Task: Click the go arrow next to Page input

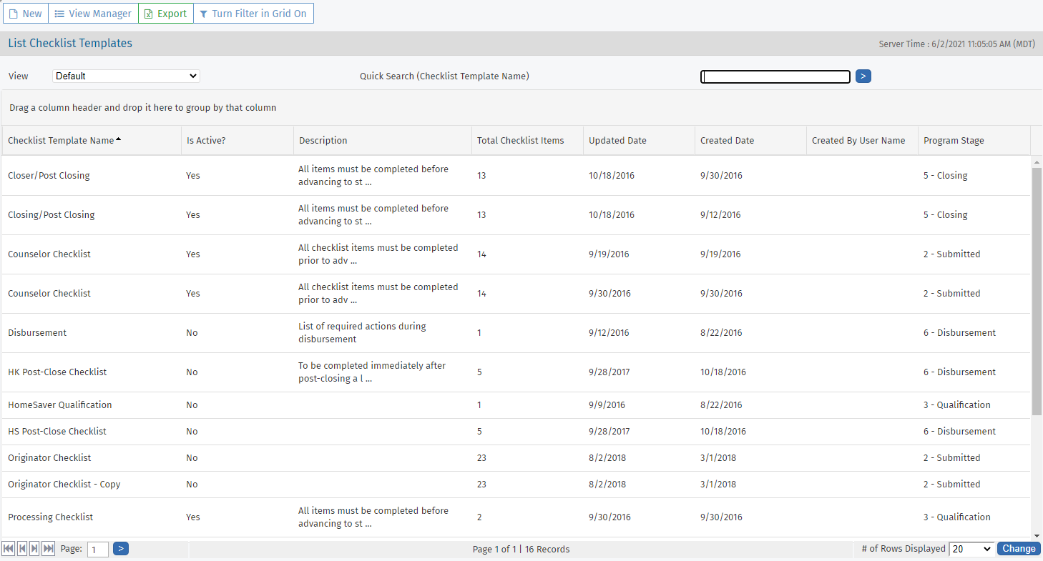Action: pos(120,548)
